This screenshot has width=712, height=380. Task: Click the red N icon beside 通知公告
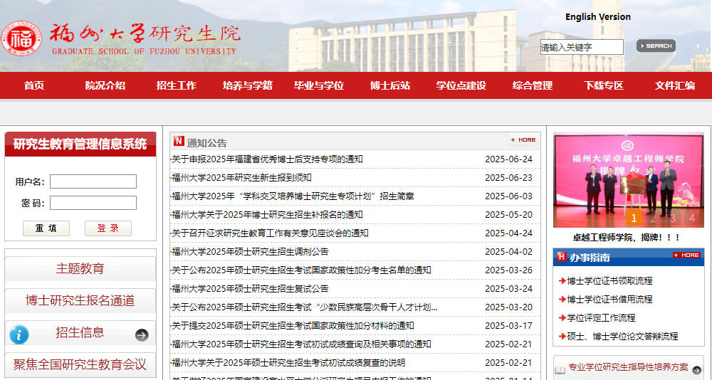pyautogui.click(x=179, y=141)
